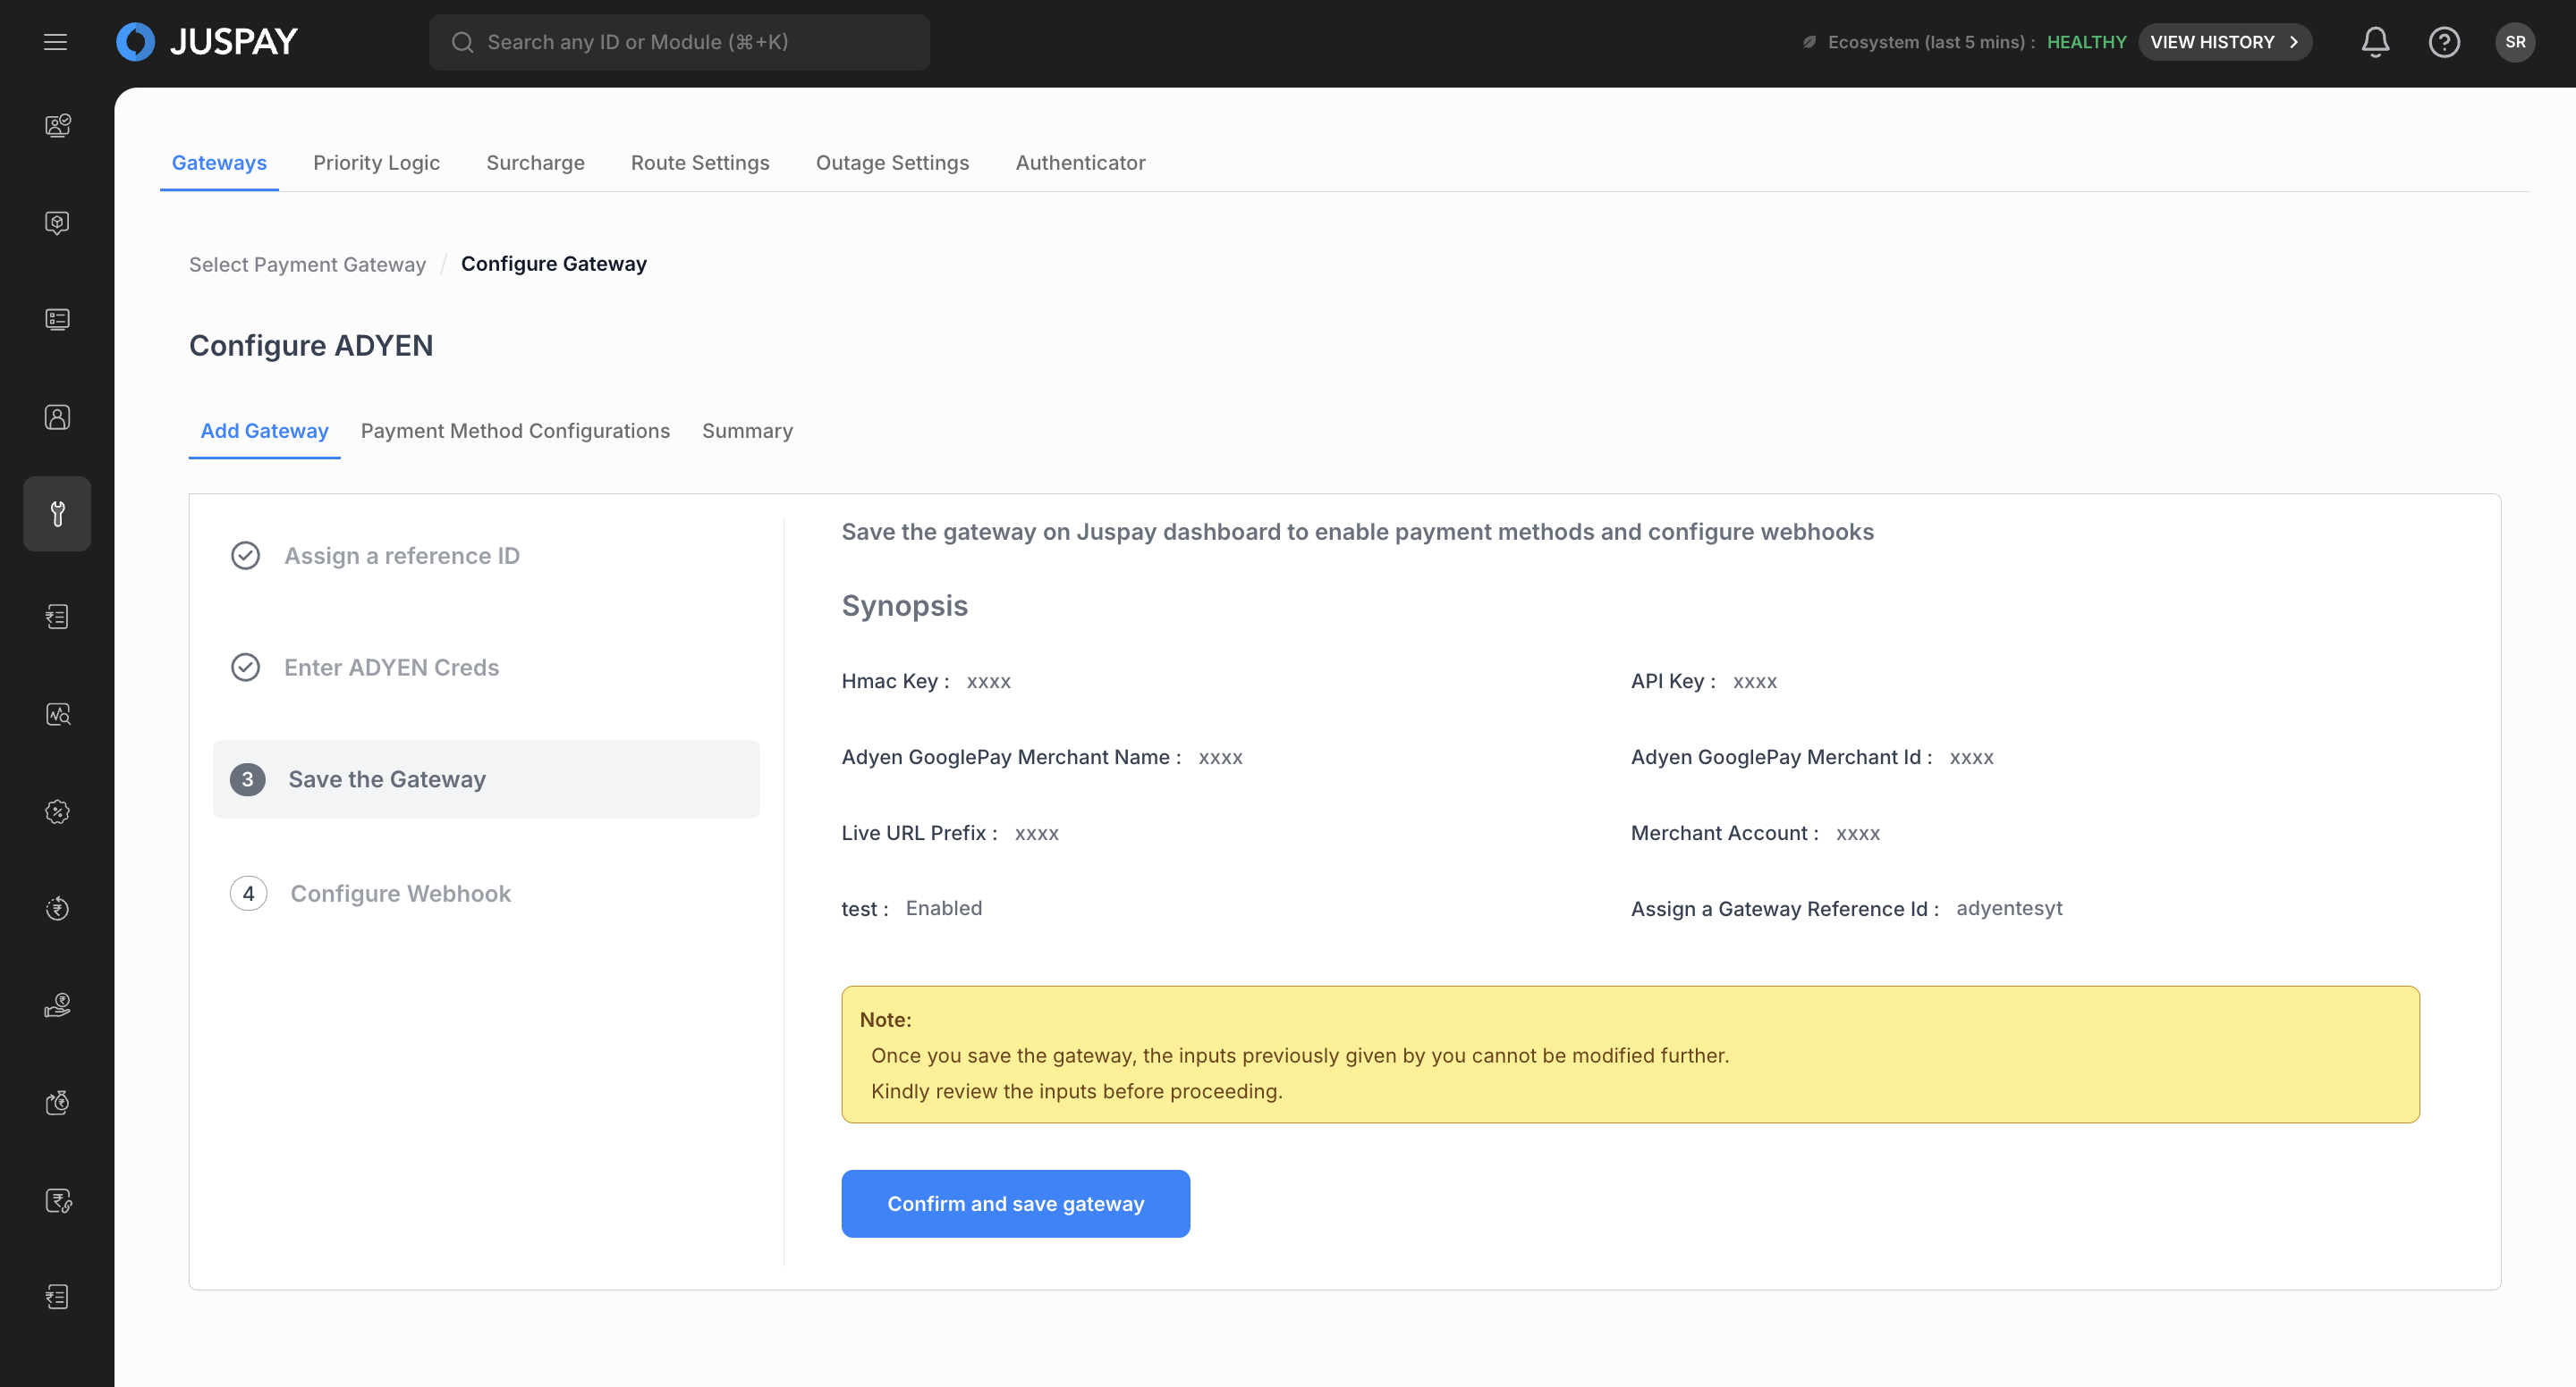Open the help question mark icon
This screenshot has width=2576, height=1387.
2444,42
